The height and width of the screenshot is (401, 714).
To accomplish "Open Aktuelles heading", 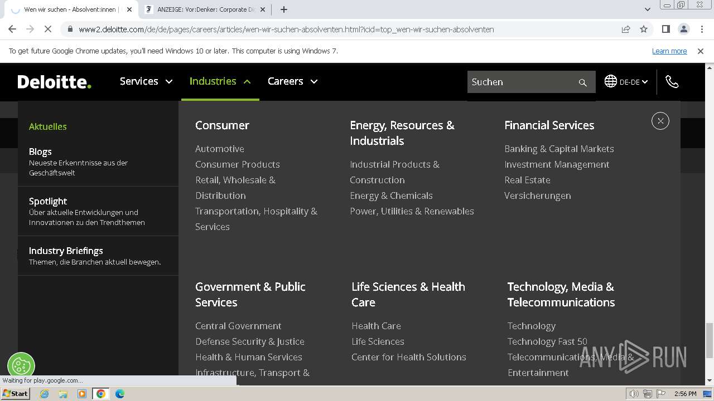I will tap(47, 126).
